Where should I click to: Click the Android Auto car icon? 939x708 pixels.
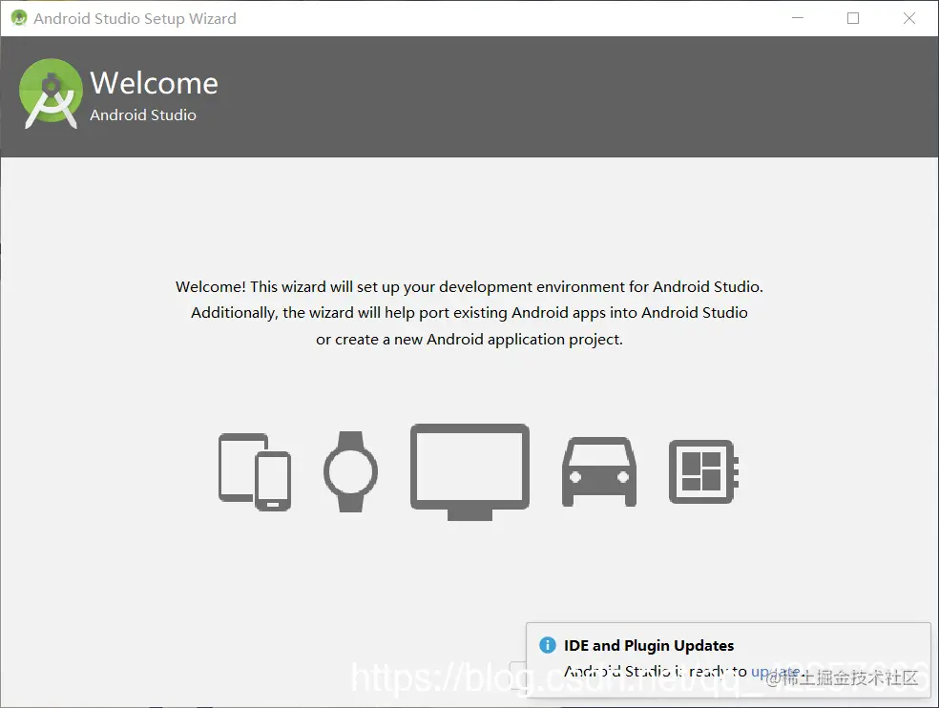pos(599,472)
